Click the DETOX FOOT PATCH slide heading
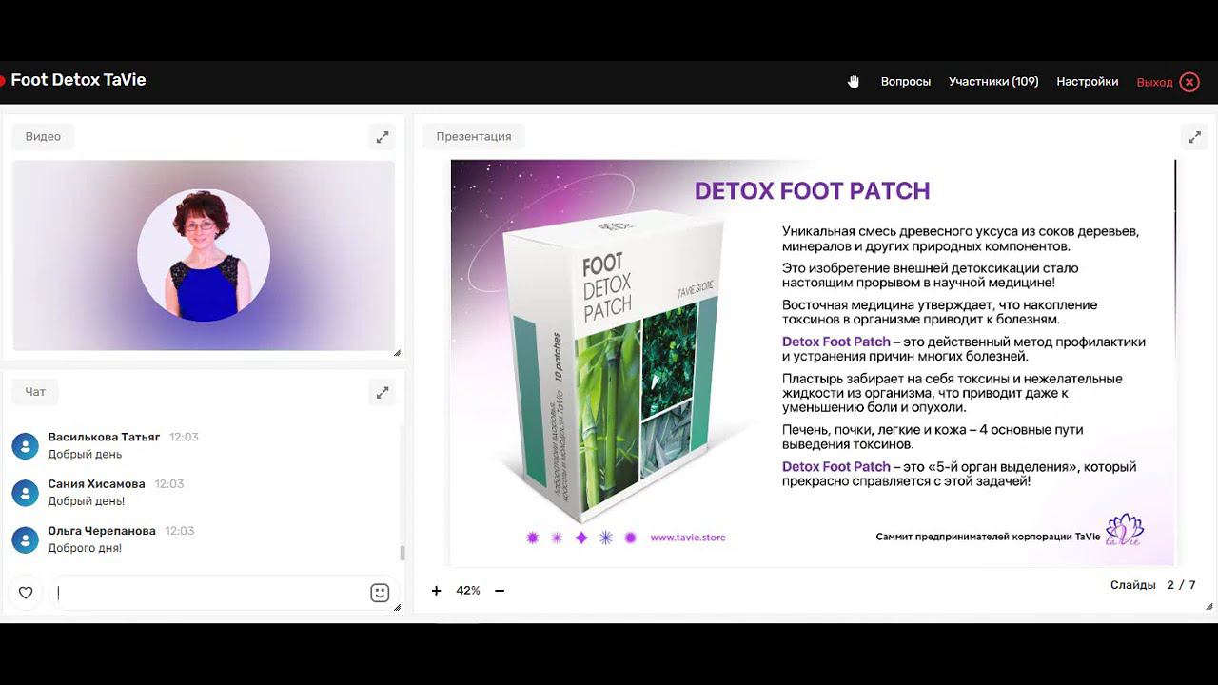The image size is (1218, 685). [x=812, y=190]
